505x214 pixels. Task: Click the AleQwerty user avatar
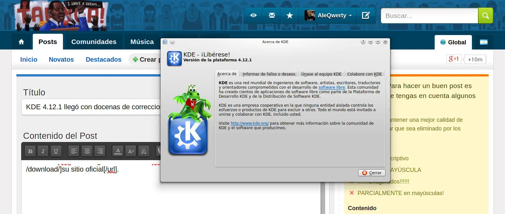click(x=310, y=15)
